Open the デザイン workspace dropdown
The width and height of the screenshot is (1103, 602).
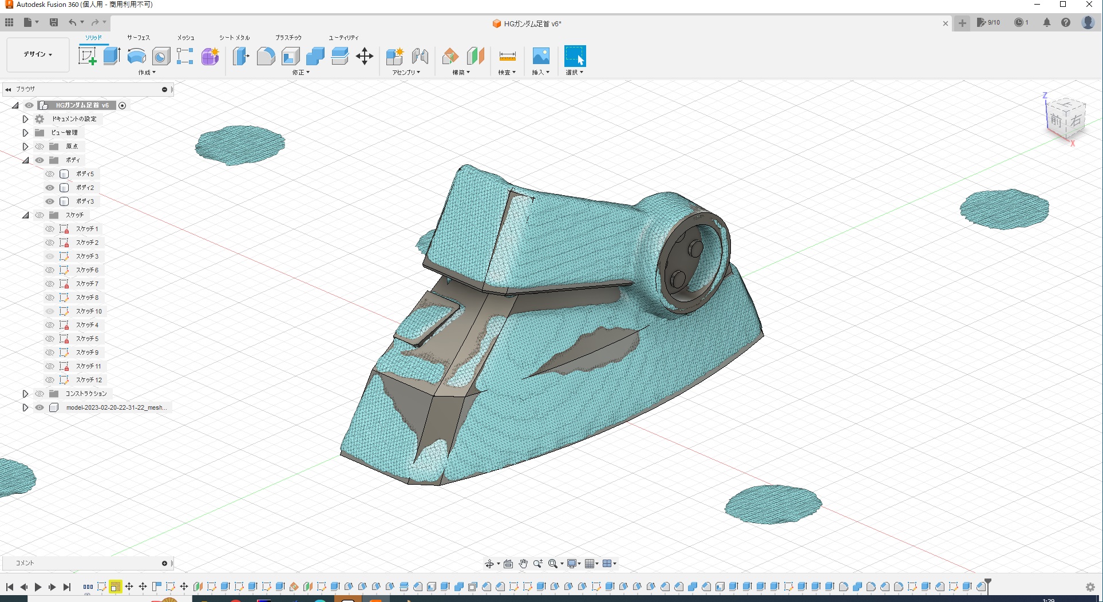pos(38,54)
